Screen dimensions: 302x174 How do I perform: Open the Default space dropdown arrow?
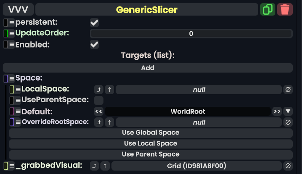[x=288, y=111]
